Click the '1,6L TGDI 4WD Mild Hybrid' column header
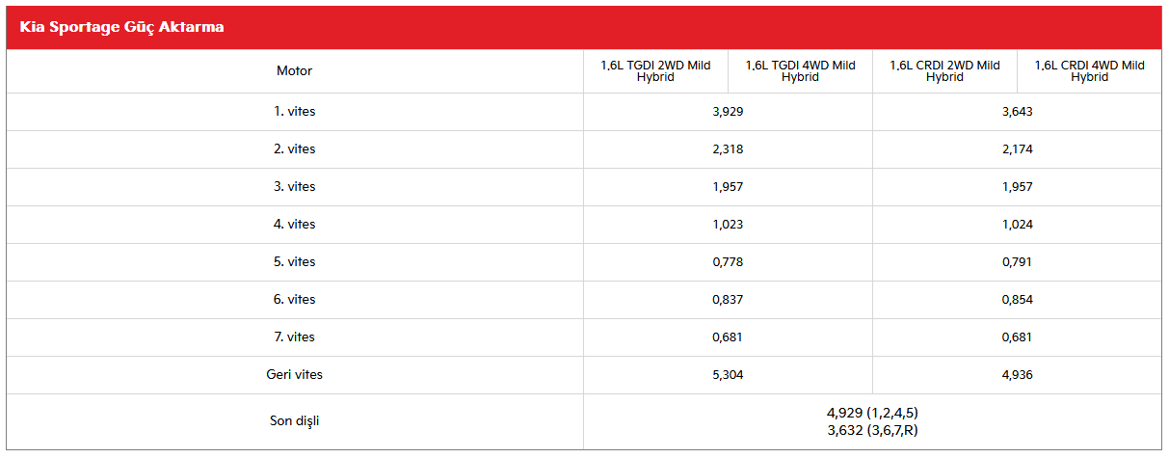 coord(800,71)
